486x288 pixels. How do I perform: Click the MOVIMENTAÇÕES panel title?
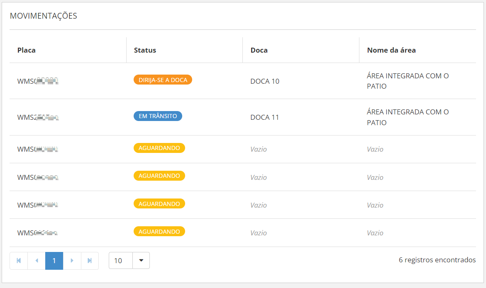(44, 16)
